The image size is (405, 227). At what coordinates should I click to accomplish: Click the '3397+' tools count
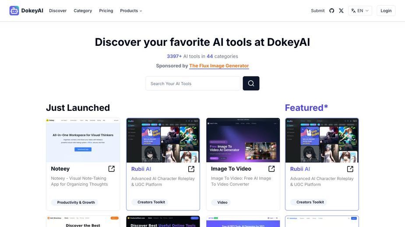click(x=174, y=56)
